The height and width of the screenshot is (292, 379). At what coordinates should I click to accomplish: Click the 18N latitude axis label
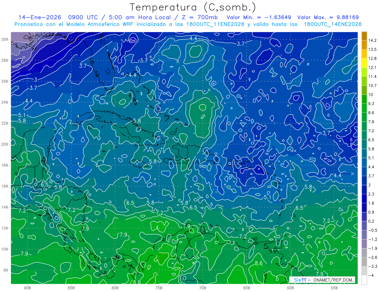coord(5,165)
